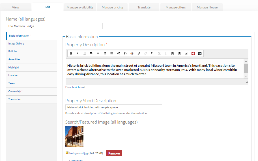The width and height of the screenshot is (258, 161).
Task: Set right-to-left text direction
Action: [125, 53]
